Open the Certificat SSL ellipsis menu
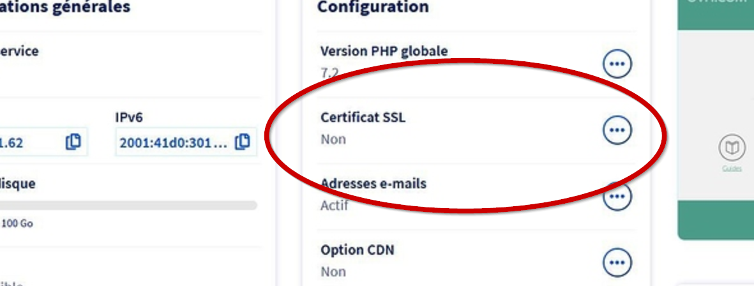754x286 pixels. click(617, 130)
